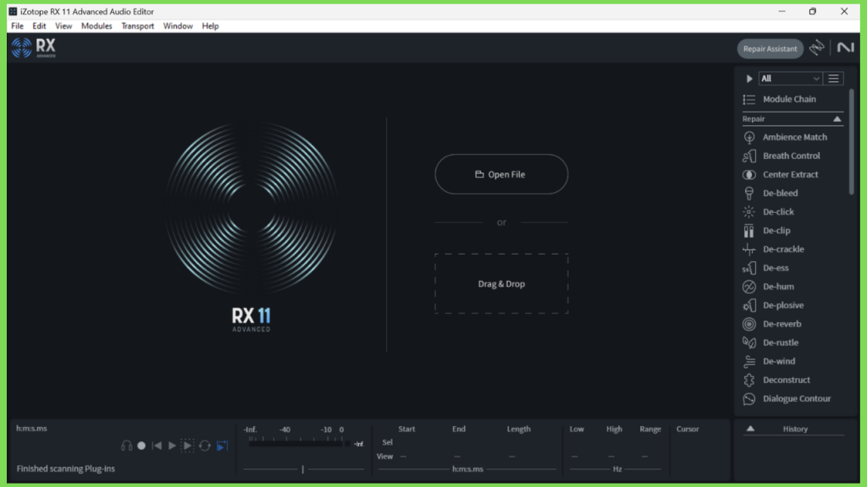The height and width of the screenshot is (487, 867).
Task: Open the Ambience Match module
Action: 785,137
